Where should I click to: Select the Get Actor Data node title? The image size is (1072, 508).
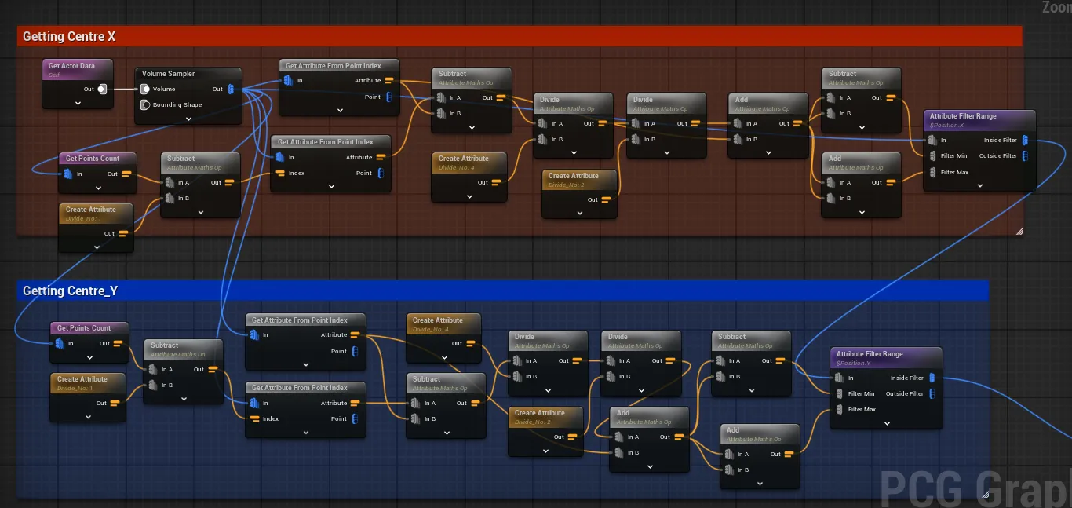click(x=71, y=66)
